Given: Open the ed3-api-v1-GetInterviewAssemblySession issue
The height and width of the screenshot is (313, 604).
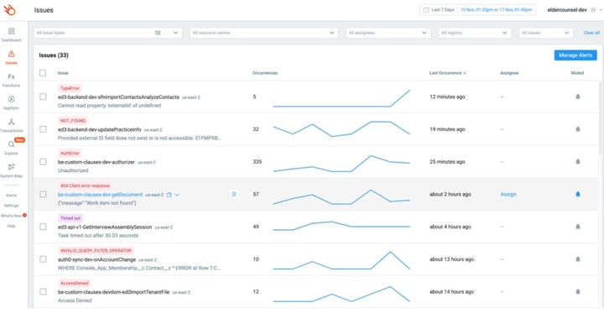Looking at the screenshot, I should pyautogui.click(x=105, y=227).
